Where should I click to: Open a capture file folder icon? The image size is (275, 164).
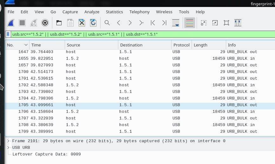coord(59,23)
